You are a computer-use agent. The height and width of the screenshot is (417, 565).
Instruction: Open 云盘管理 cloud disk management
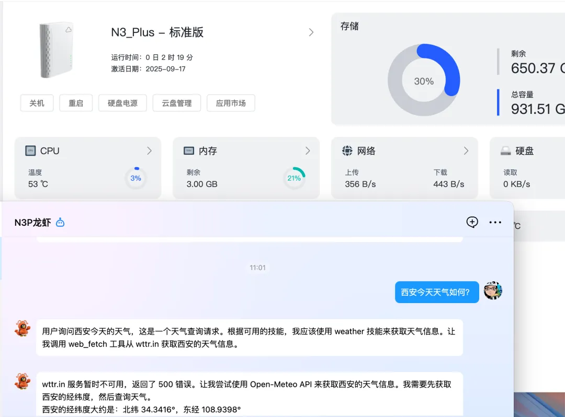point(177,103)
